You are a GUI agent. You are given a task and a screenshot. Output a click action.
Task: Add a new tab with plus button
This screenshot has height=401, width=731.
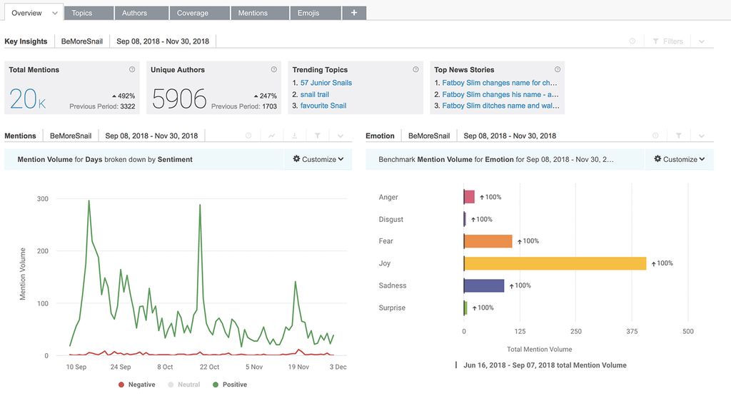(354, 13)
